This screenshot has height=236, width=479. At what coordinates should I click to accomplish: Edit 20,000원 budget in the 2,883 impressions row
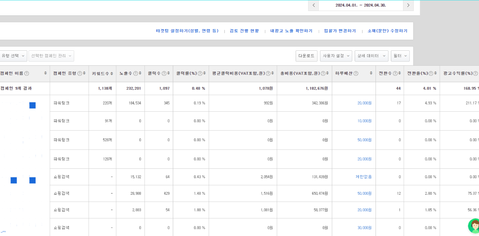click(364, 210)
